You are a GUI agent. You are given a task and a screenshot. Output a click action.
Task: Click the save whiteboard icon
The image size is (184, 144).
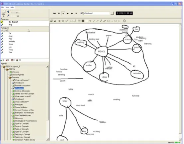(55, 21)
